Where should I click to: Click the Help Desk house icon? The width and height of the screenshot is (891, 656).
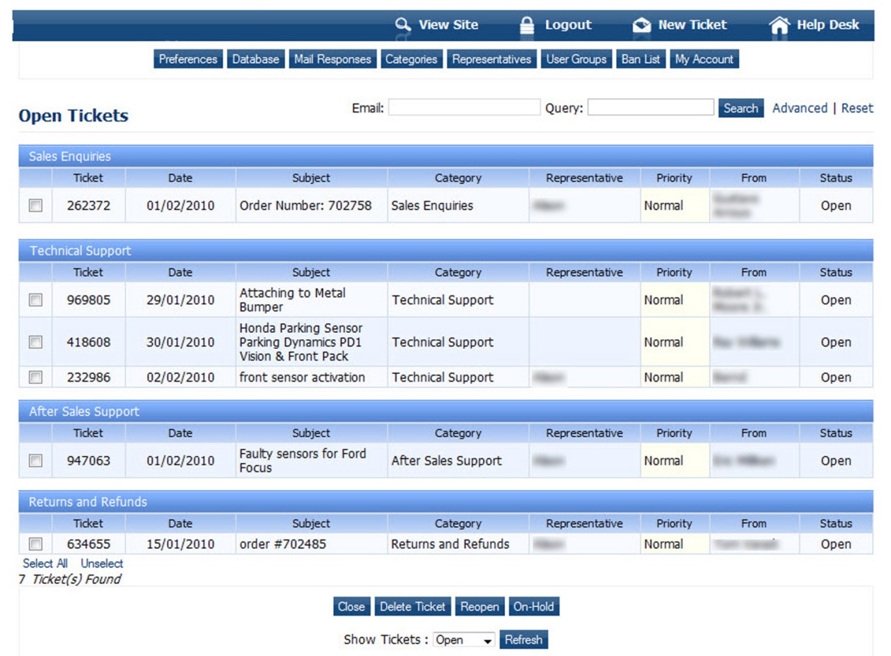[x=779, y=25]
